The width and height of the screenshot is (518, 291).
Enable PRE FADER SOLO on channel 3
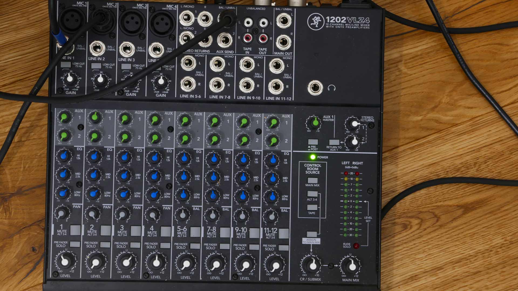pyautogui.click(x=135, y=245)
